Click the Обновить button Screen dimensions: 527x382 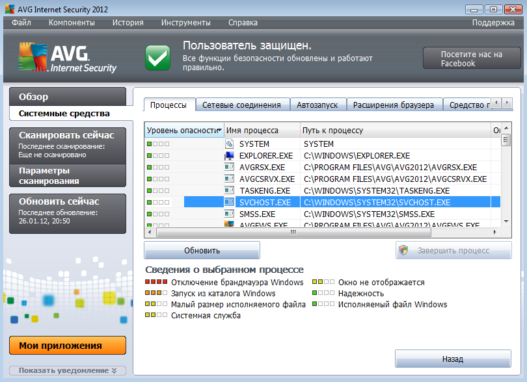[202, 250]
